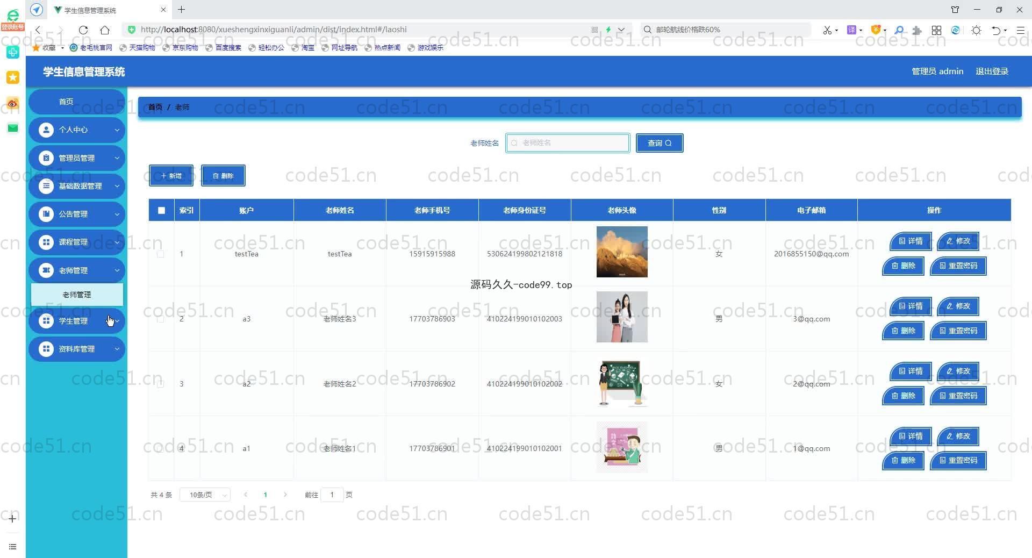Click the next page arrow in pagination
This screenshot has width=1032, height=558.
pyautogui.click(x=285, y=495)
